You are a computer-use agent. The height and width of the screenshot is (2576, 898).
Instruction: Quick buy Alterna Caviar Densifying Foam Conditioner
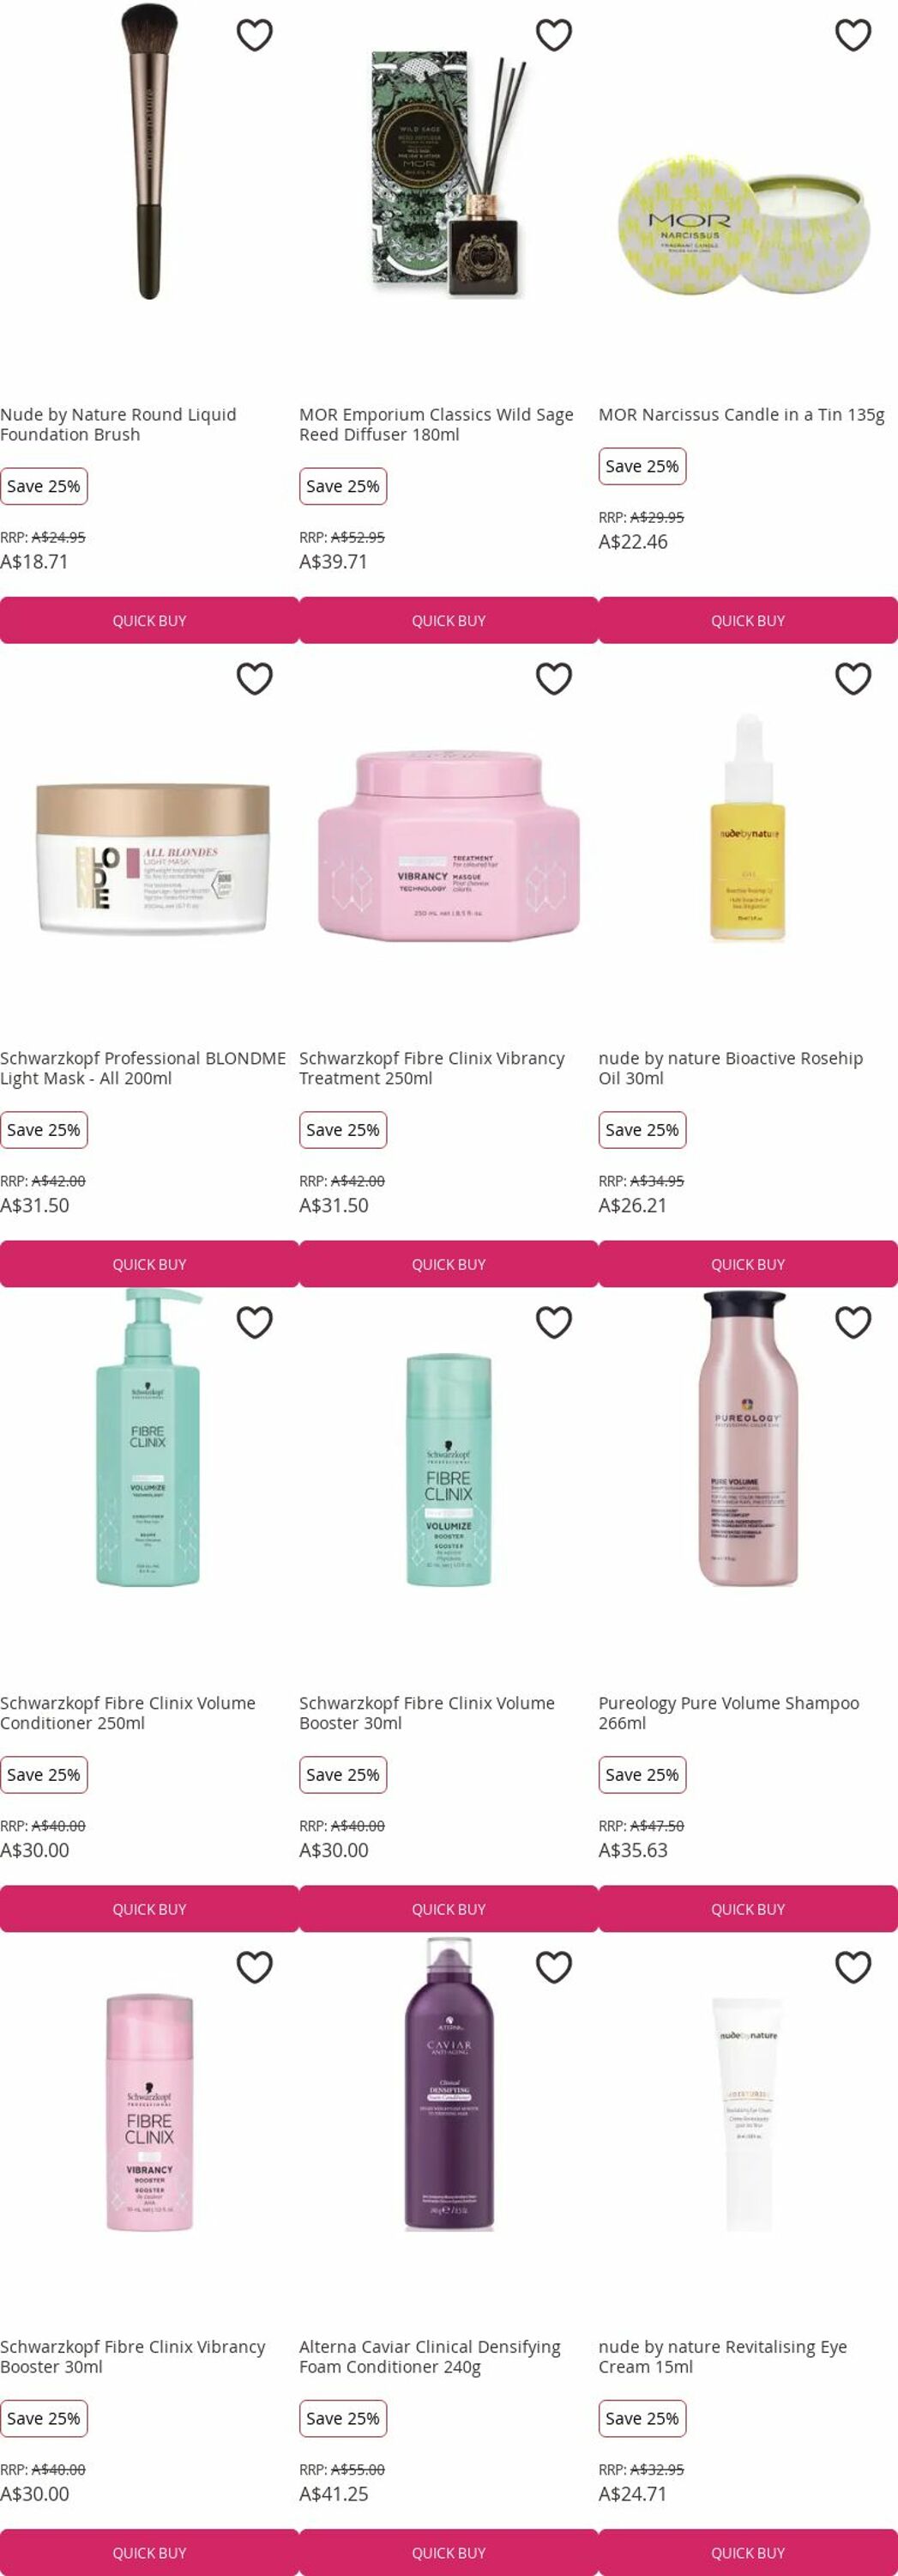coord(449,2552)
